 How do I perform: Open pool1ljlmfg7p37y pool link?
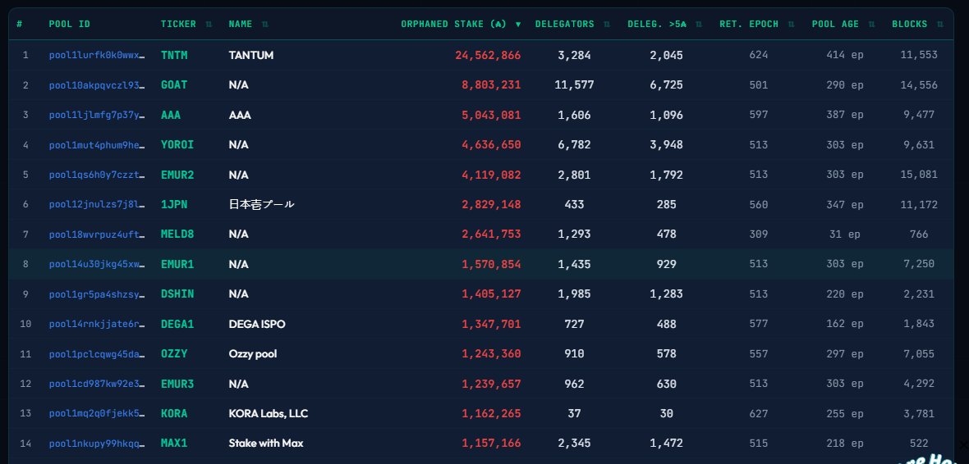coord(97,115)
